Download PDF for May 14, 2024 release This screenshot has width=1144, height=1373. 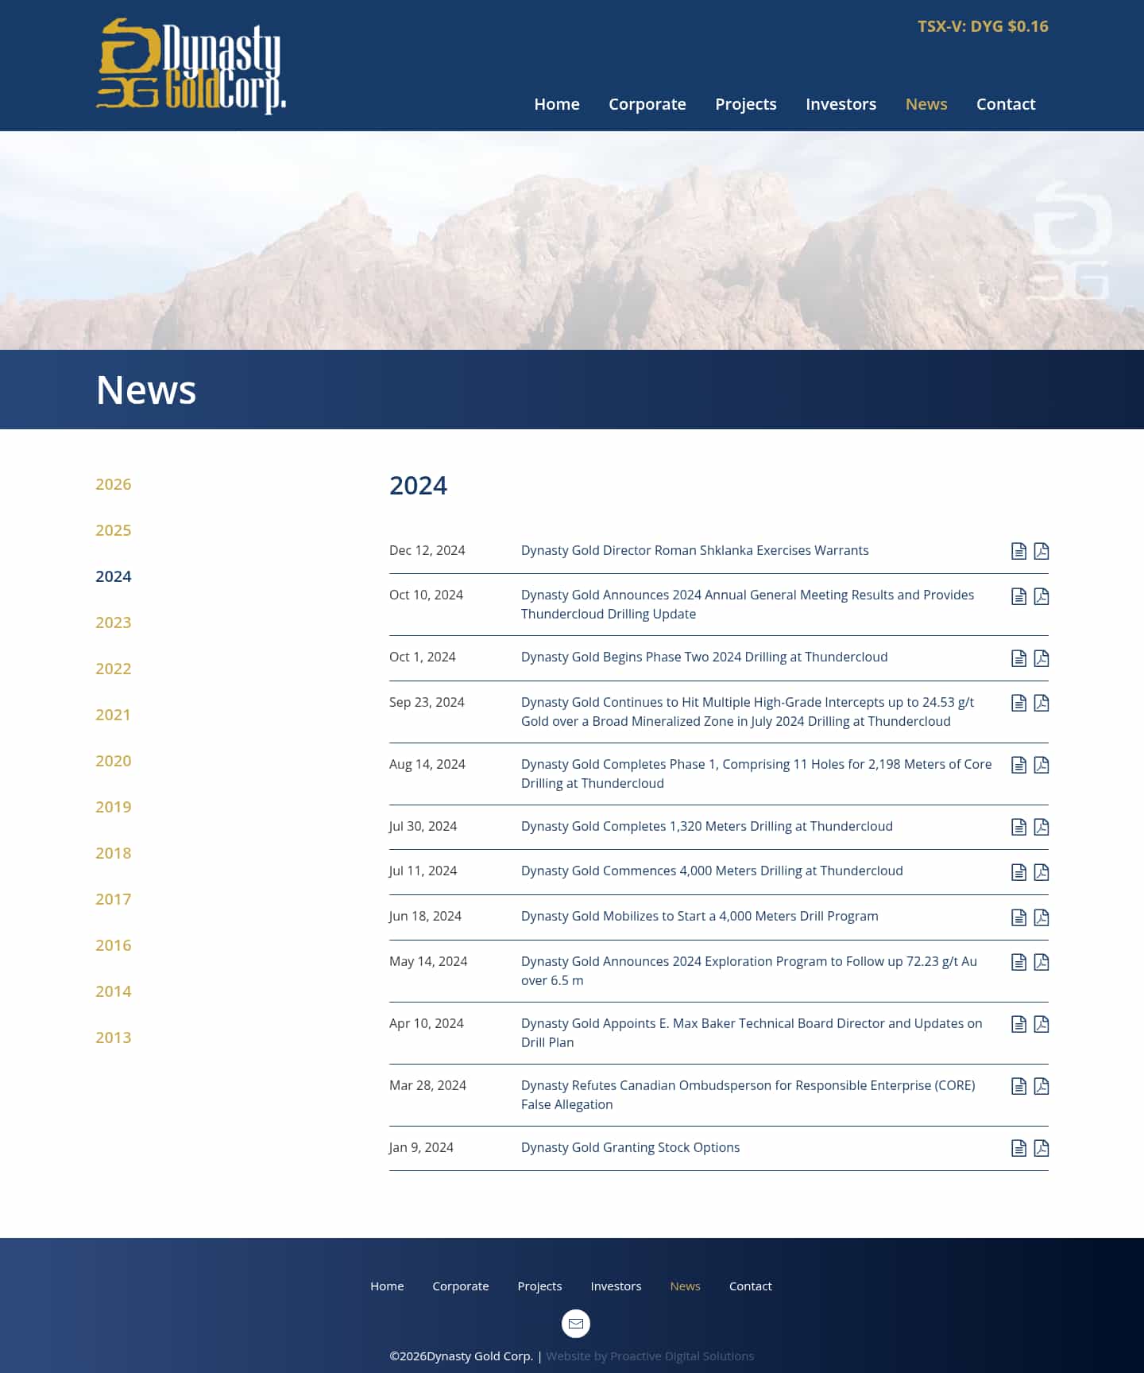point(1041,962)
